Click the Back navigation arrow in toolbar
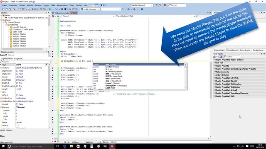 128,9
